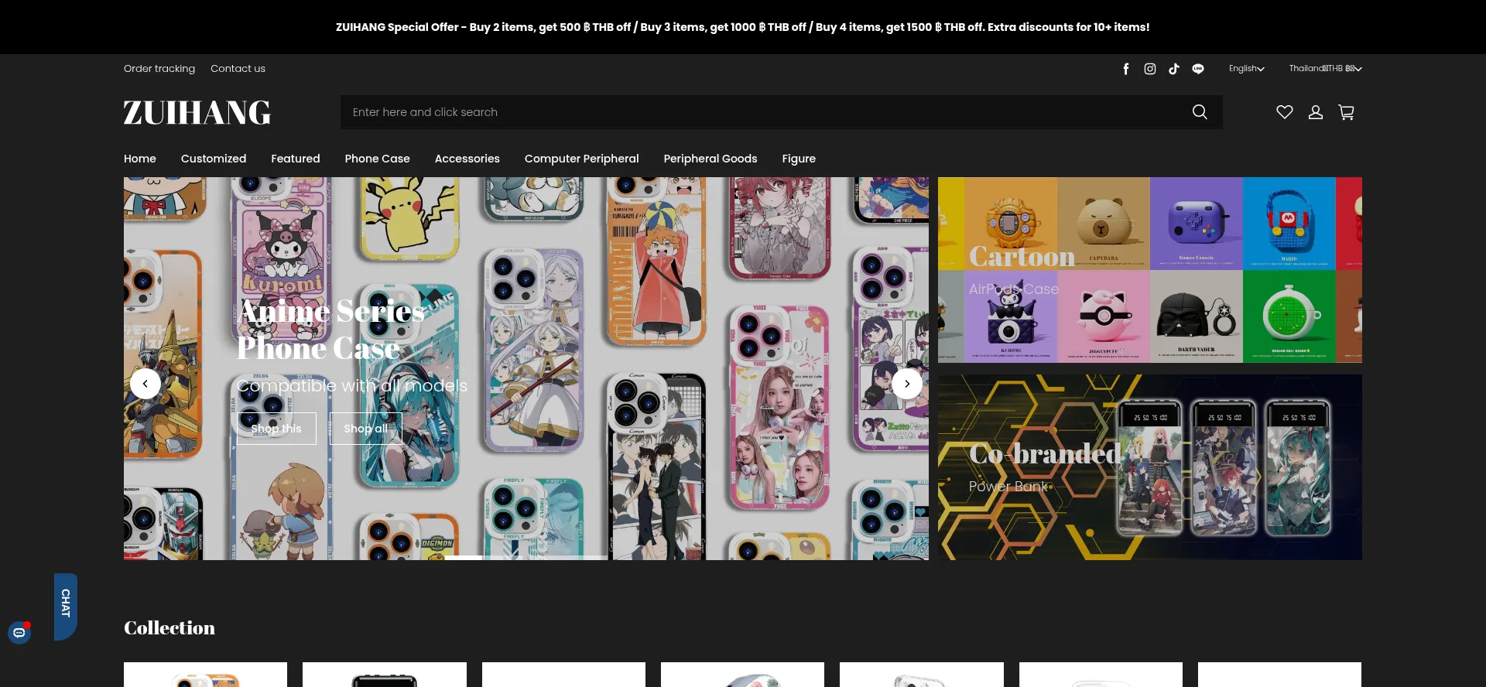Open the round chat bubble icon
This screenshot has height=687, width=1486.
click(19, 633)
